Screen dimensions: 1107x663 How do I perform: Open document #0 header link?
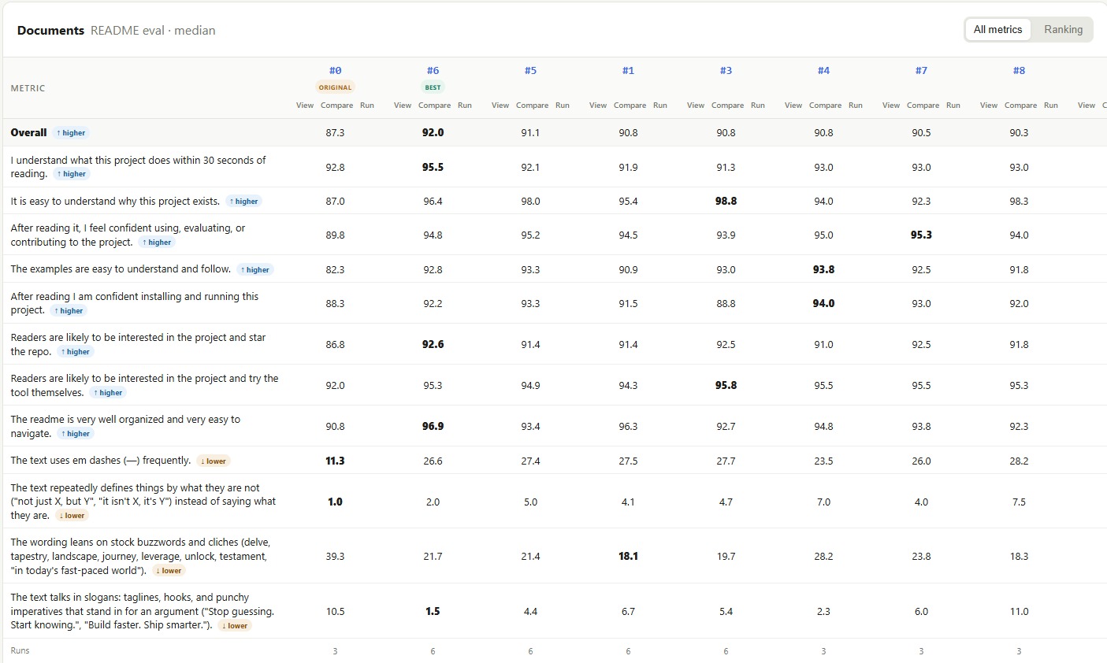click(x=335, y=71)
